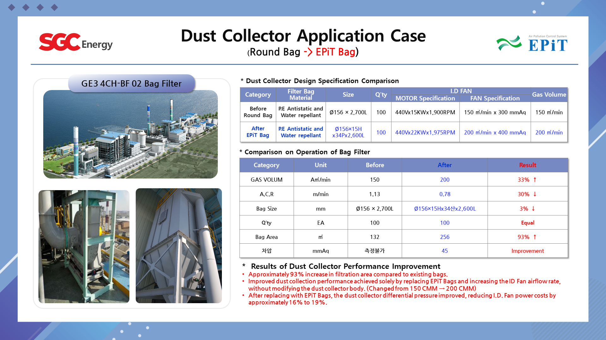
Task: Click the up arrow beside 93%
Action: 535,237
